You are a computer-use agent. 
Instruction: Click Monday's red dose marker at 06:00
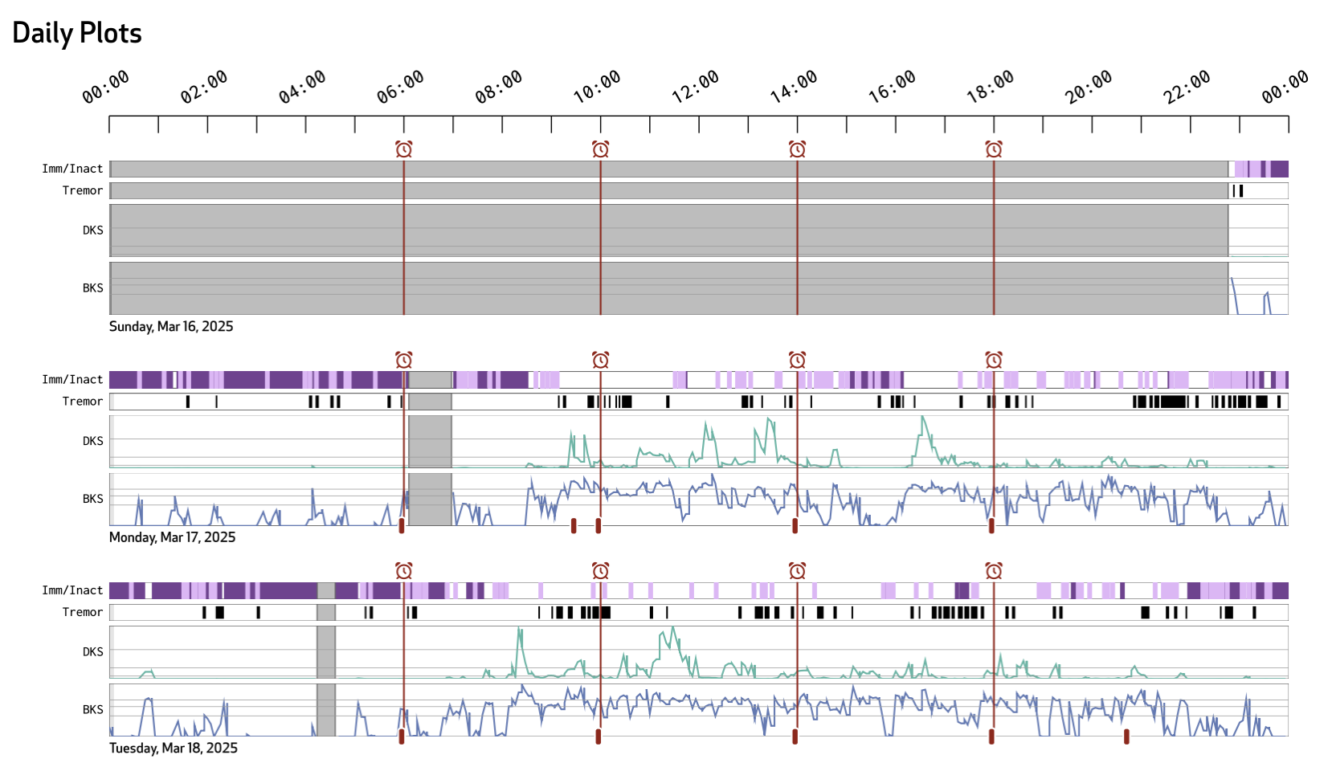click(x=402, y=525)
